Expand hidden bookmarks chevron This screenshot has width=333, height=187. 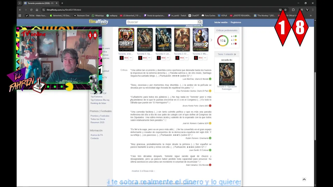(311, 16)
